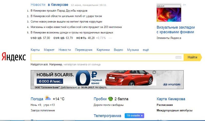Screen dimensions: 205x121
Task: Click the ad refresh icon on banner
Action: point(154,73)
